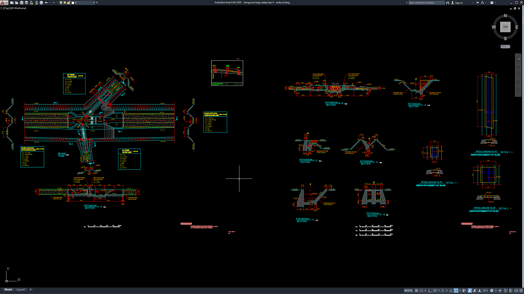This screenshot has width=524, height=294.
Task: Click the Plot printer icon
Action: click(x=41, y=2)
